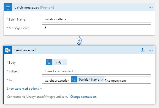Viewport: 159px width, 108px height.
Task: Edit the Message Count field
Action: [96, 28]
